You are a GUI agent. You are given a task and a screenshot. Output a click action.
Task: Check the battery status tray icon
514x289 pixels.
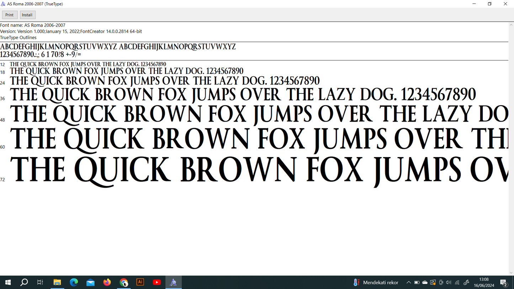(x=417, y=282)
